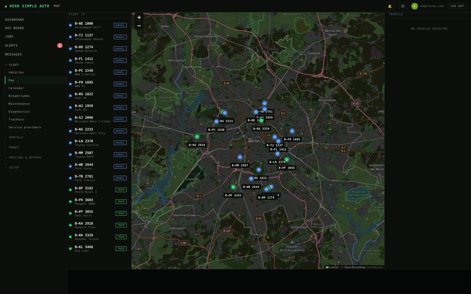Select B-WB 2644 Ford Focus row
The width and height of the screenshot is (471, 294).
(99, 166)
